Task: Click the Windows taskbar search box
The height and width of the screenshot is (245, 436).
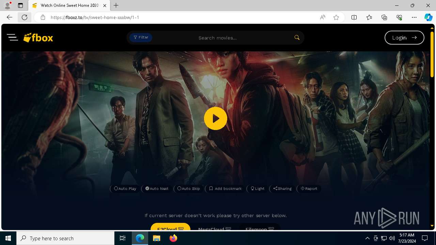Action: click(x=65, y=238)
